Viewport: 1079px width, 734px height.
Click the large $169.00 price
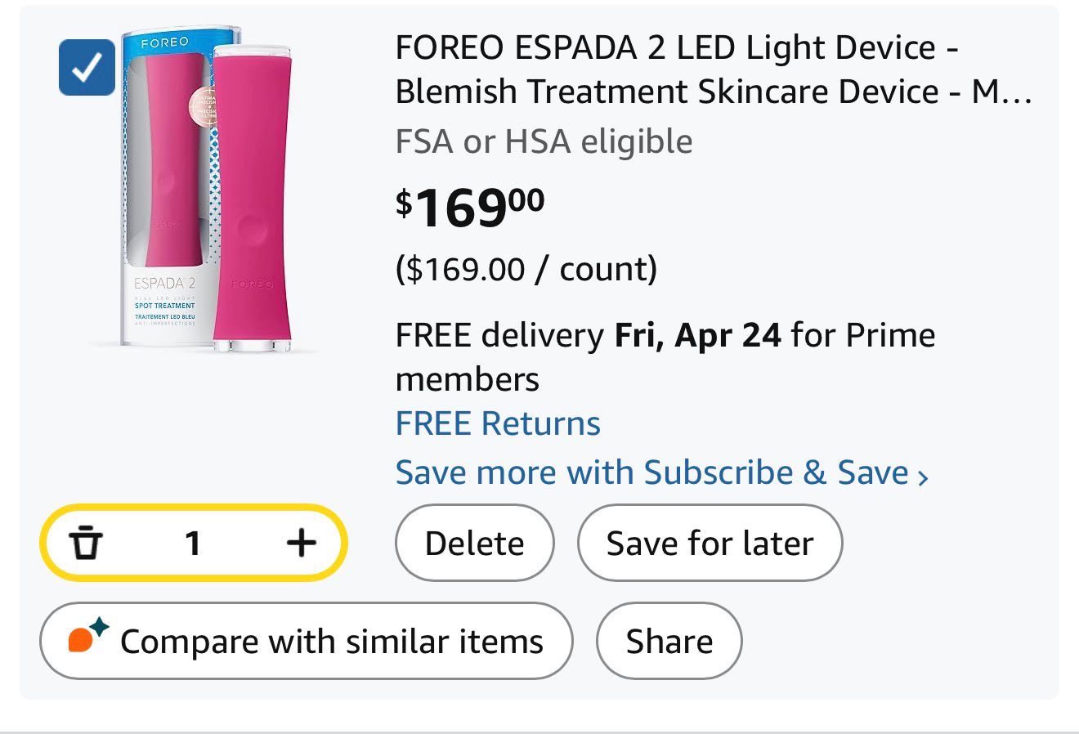point(470,207)
